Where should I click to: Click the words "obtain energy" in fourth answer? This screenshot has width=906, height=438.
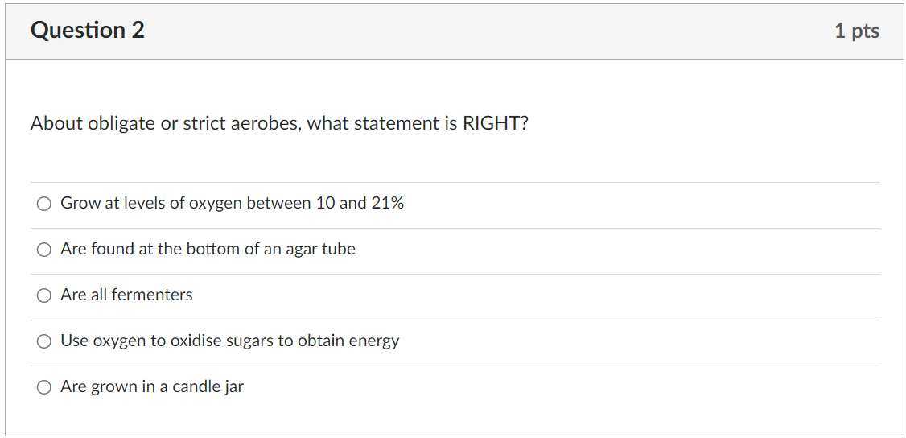tap(348, 341)
